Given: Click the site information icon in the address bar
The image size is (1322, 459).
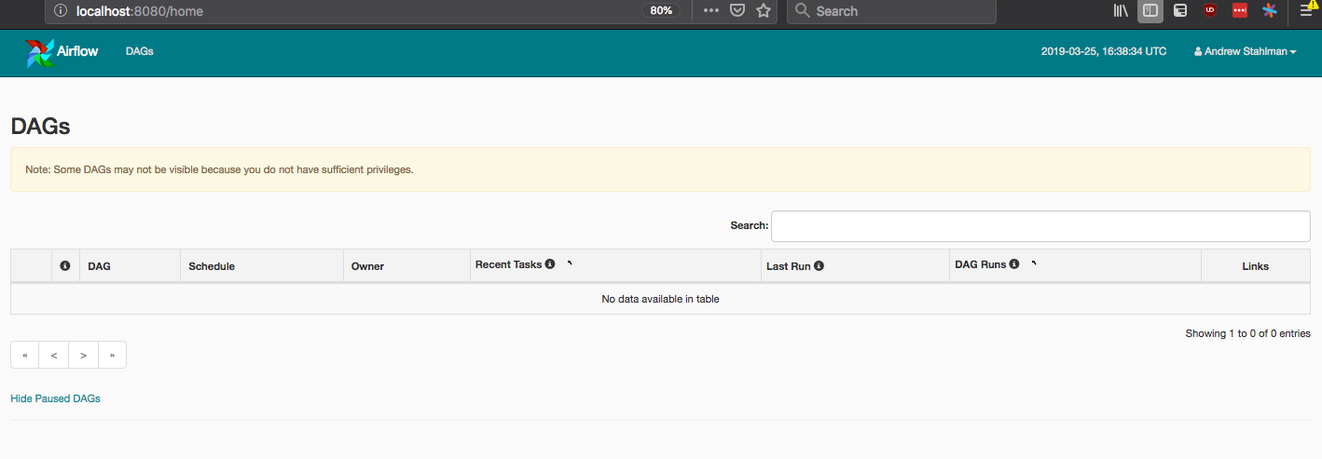Looking at the screenshot, I should [x=61, y=11].
